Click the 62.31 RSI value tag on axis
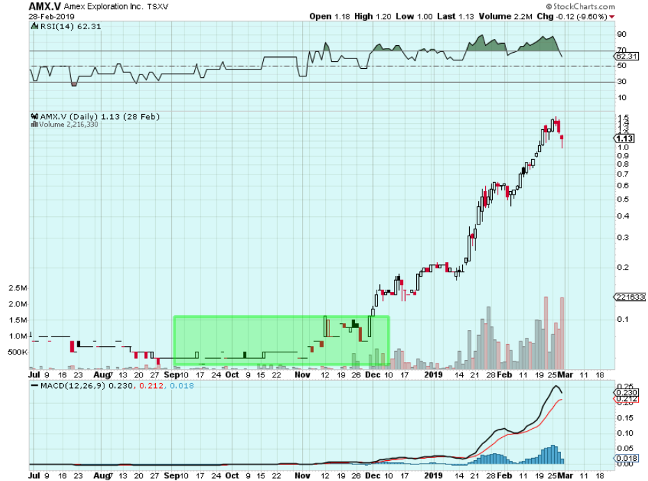This screenshot has height=481, width=648. (626, 56)
